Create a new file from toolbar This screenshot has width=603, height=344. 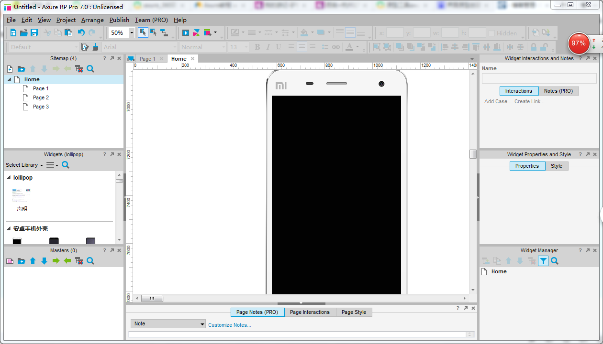(x=13, y=32)
